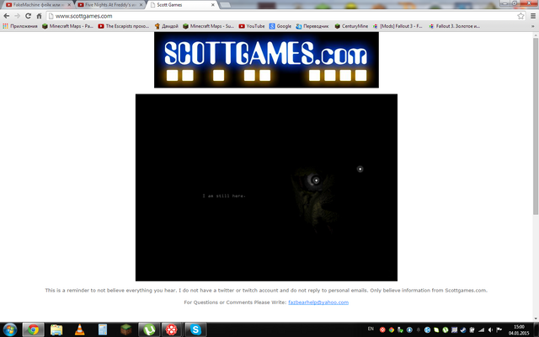Close the Scott Games tab

[213, 5]
